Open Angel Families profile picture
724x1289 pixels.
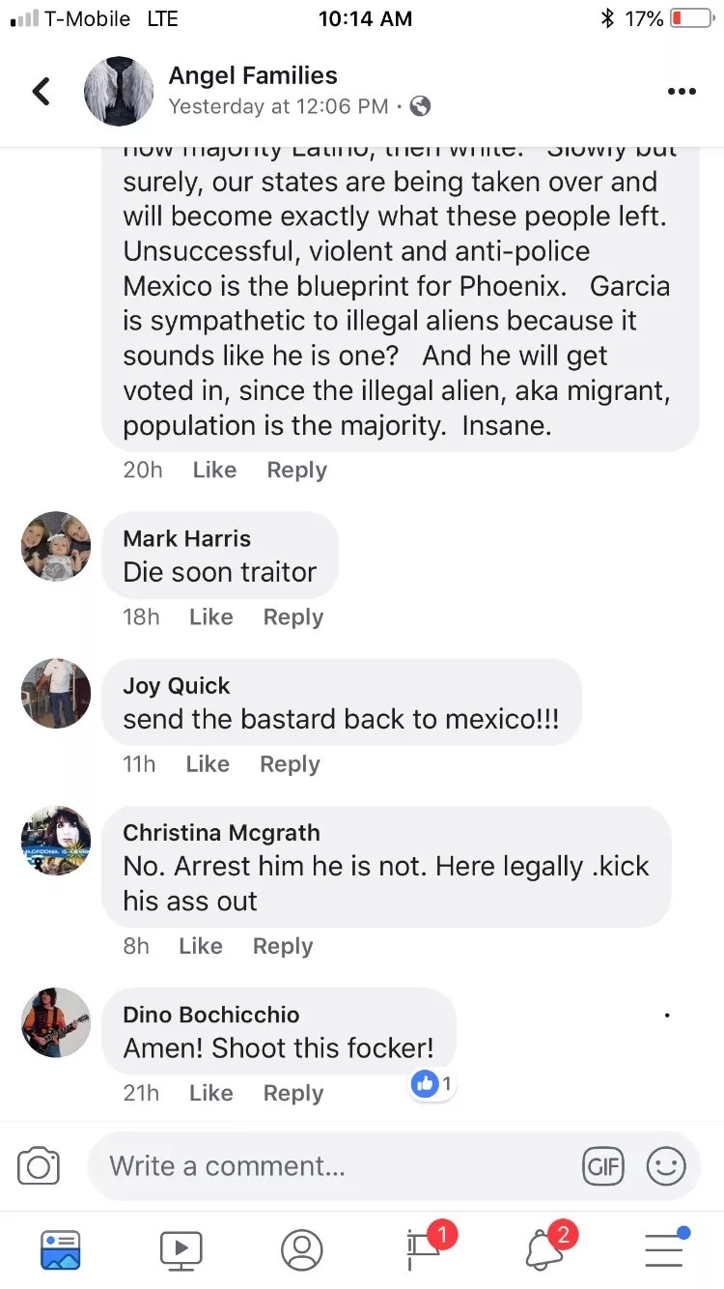119,92
